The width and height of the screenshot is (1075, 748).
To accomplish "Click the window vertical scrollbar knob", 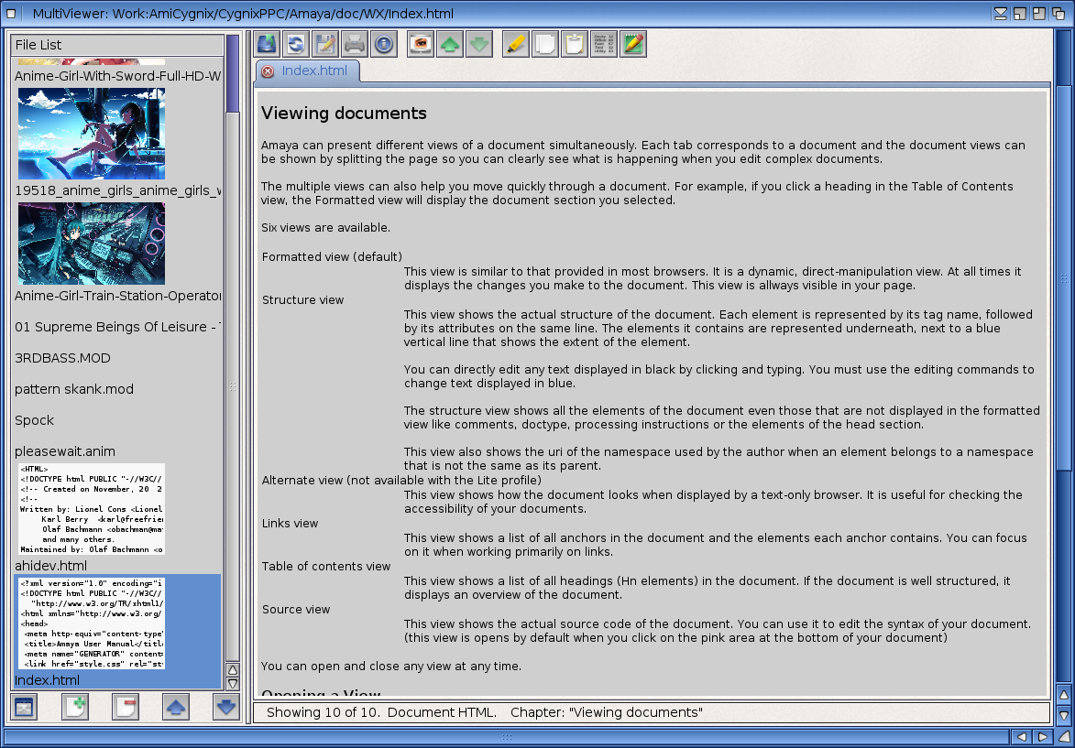I will 1063,278.
